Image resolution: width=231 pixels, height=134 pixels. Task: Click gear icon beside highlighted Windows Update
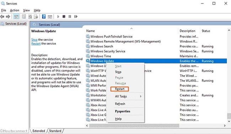point(88,61)
